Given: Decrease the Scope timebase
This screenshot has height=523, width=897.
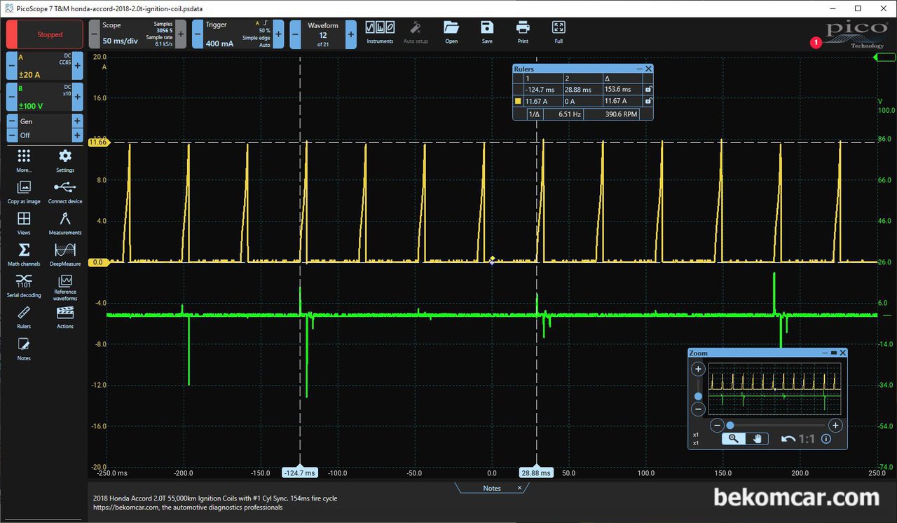Looking at the screenshot, I should (x=95, y=34).
